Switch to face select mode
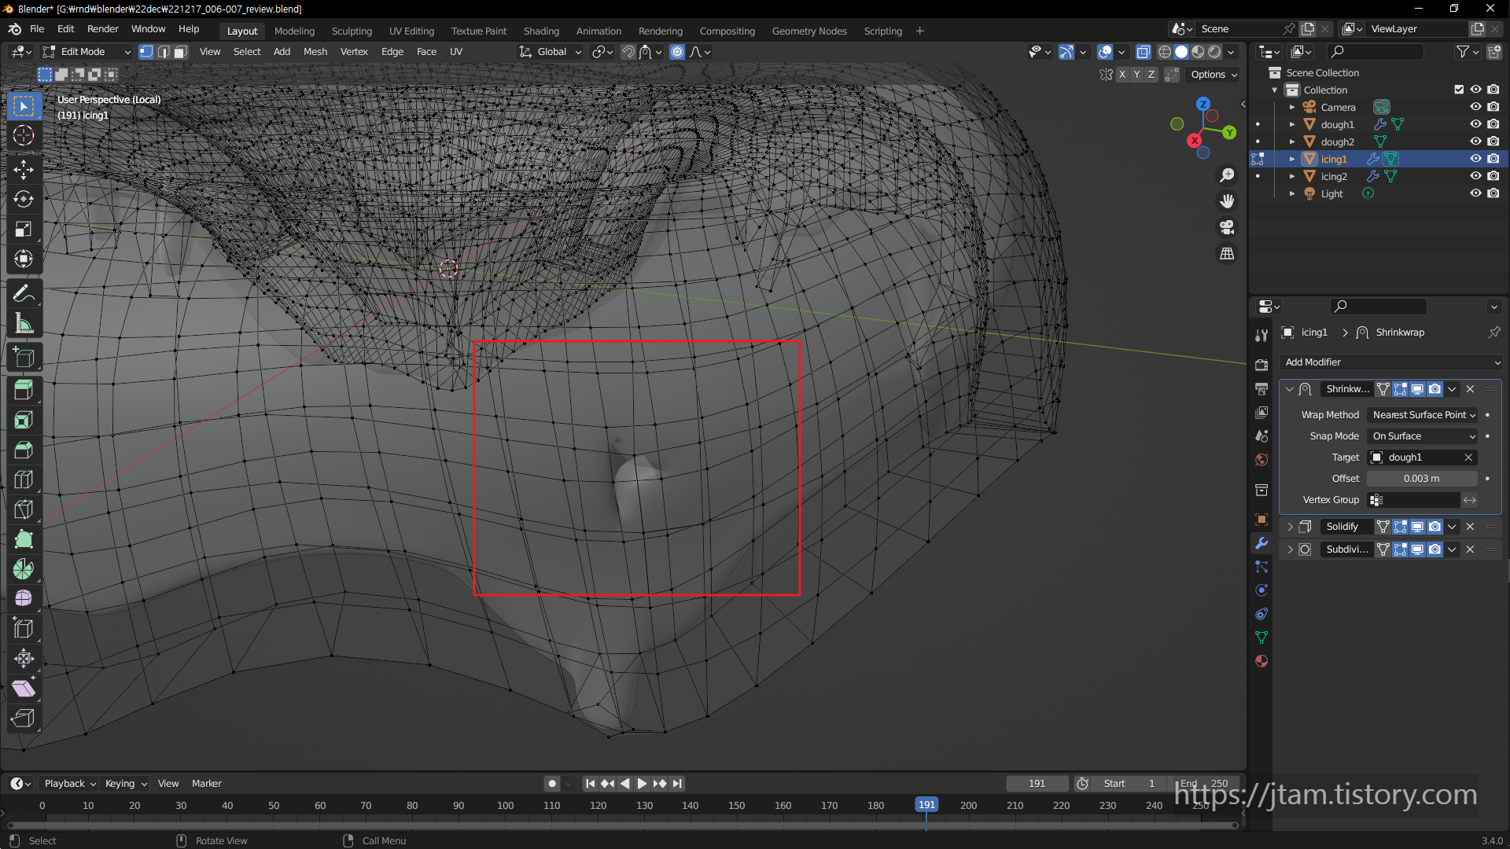This screenshot has width=1510, height=849. (x=180, y=52)
